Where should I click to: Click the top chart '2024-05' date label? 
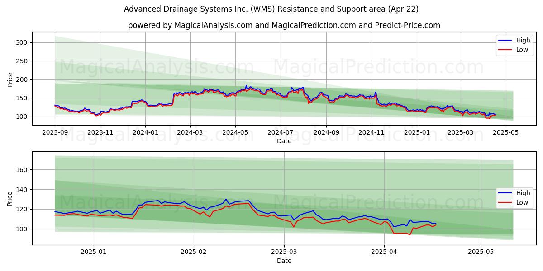(x=235, y=133)
